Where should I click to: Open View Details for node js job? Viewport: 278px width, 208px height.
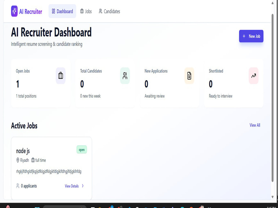(x=72, y=186)
